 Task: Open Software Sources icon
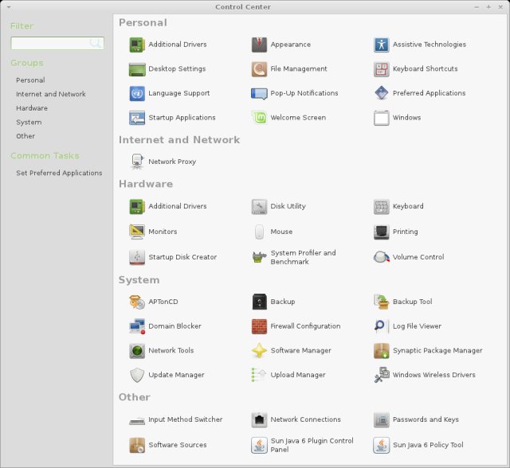coord(137,445)
